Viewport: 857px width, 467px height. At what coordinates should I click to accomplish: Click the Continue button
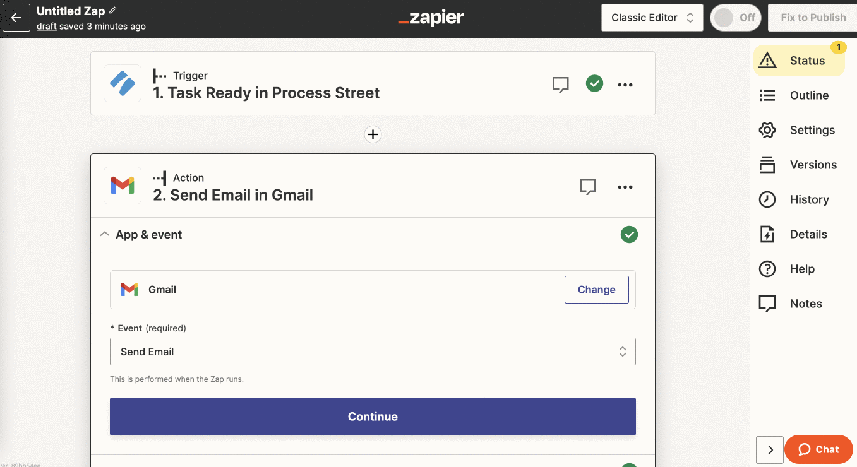[373, 417]
